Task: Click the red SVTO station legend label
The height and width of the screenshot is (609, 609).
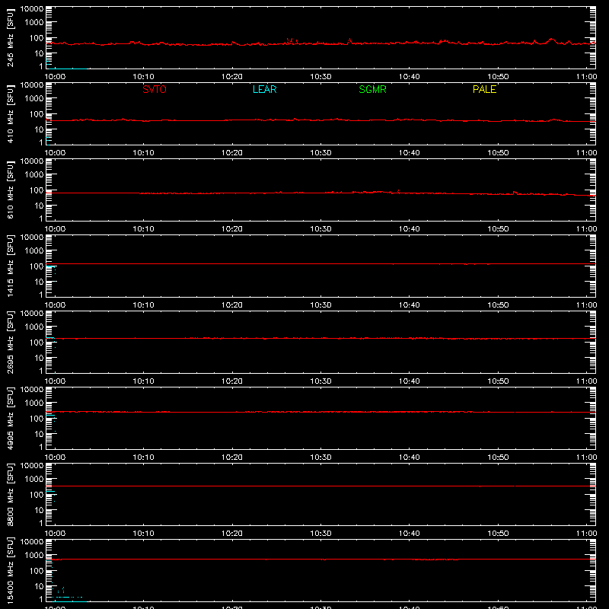Action: 155,89
